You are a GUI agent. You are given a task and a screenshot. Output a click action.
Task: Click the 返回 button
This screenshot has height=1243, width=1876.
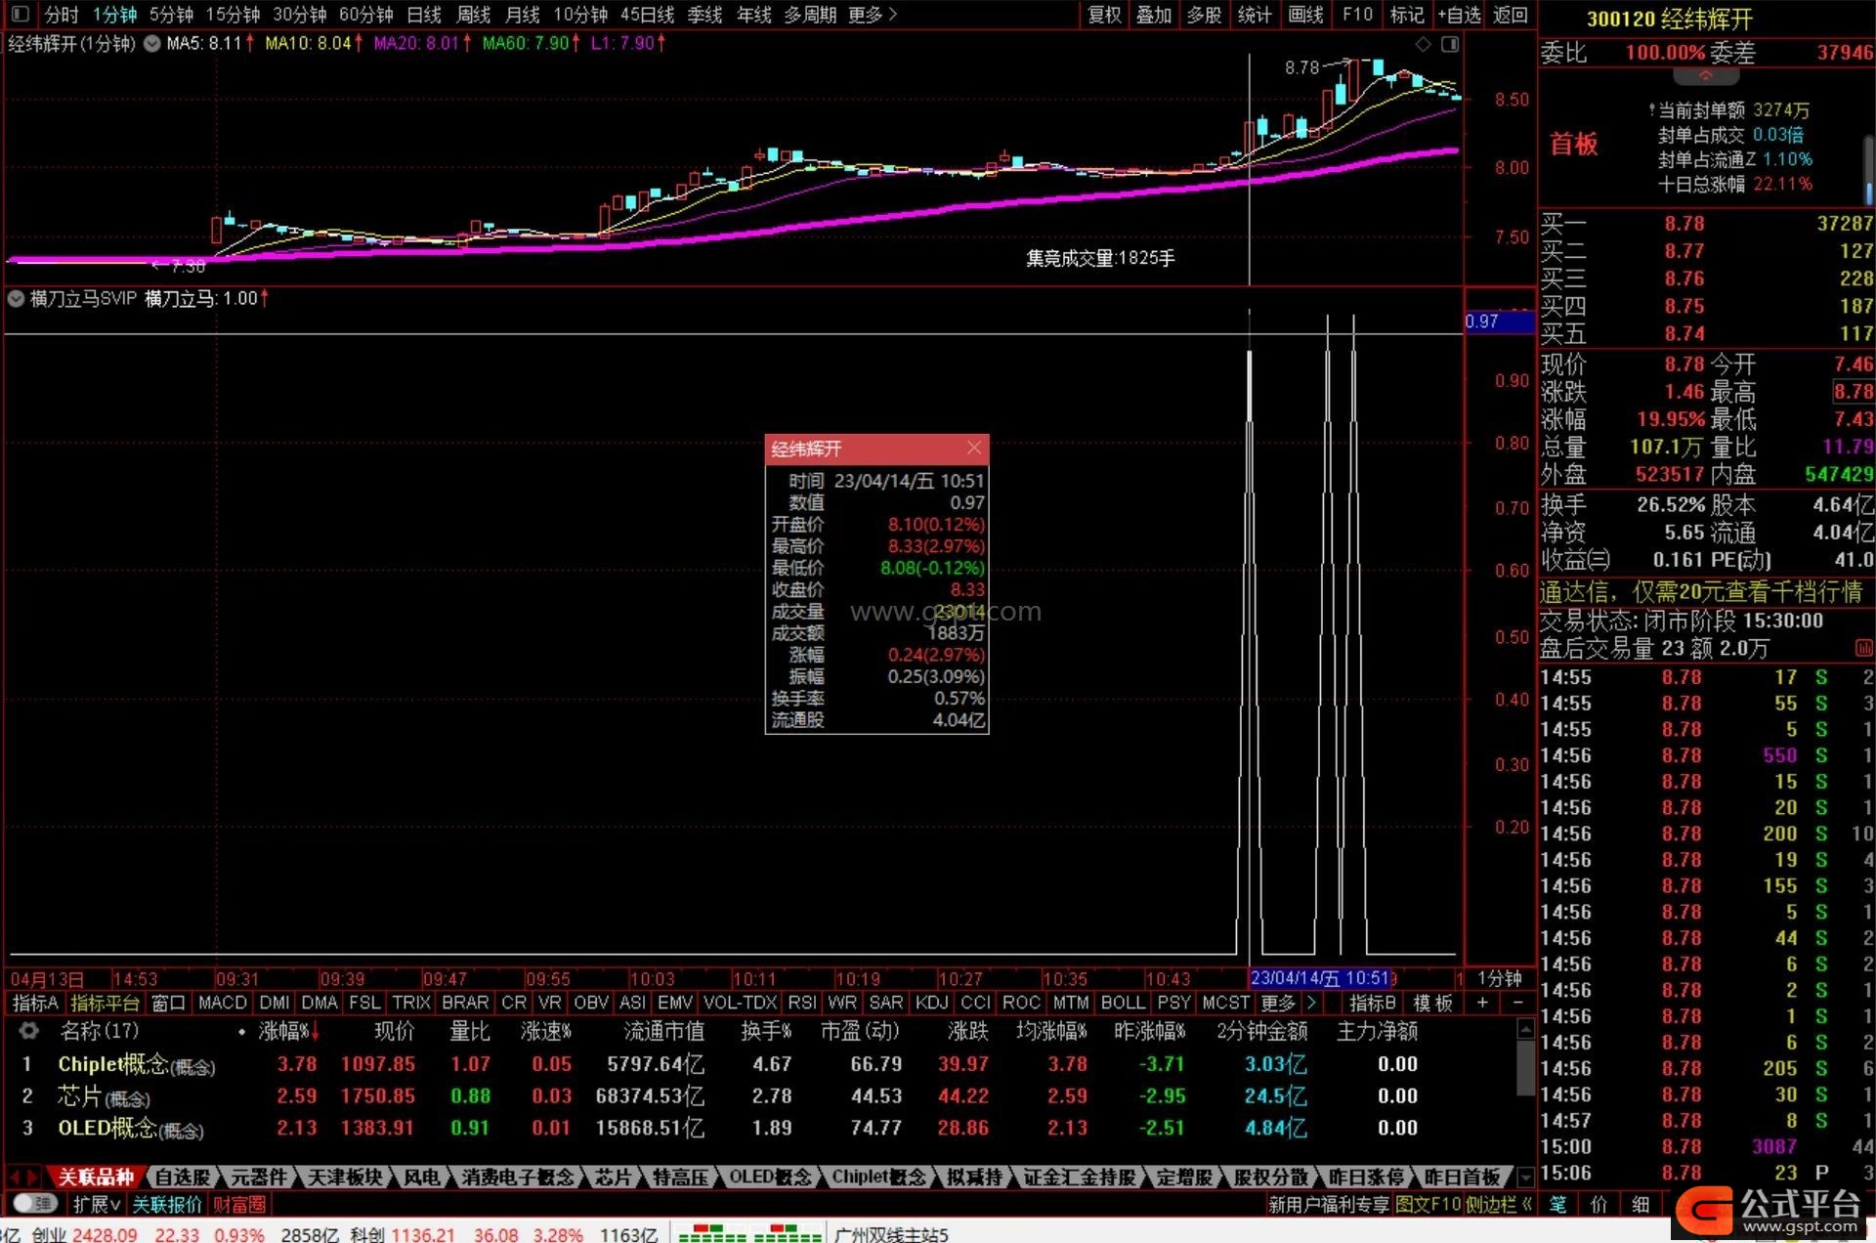(1511, 14)
